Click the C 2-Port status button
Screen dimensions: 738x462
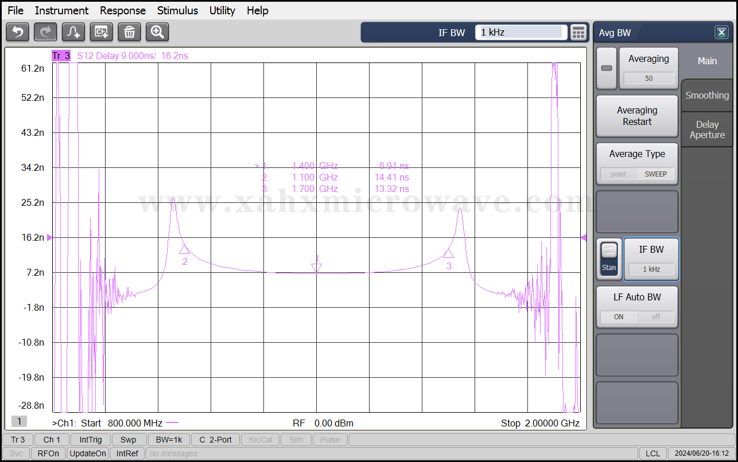215,440
